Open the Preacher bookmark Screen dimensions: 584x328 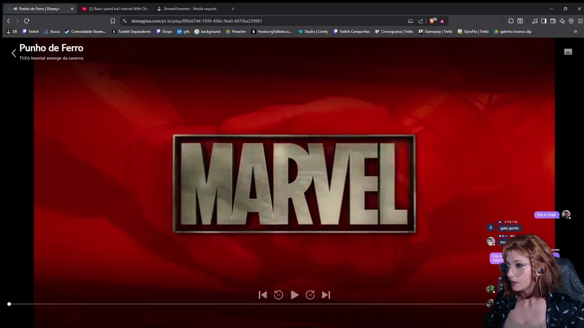click(235, 31)
